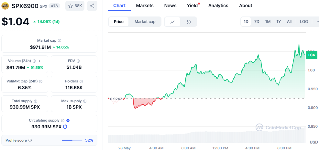Set chart range to 1D
This screenshot has height=150, width=319.
(246, 22)
